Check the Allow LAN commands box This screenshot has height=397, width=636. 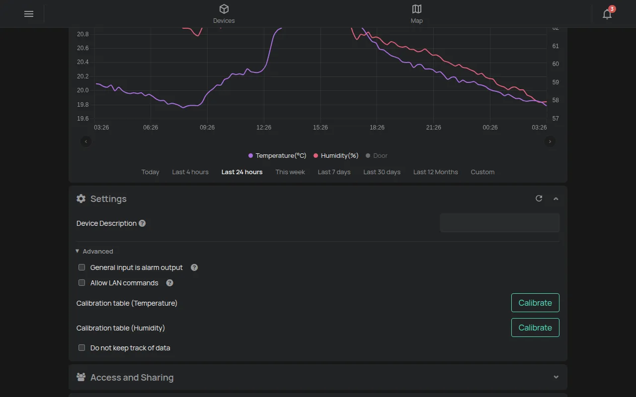click(82, 283)
